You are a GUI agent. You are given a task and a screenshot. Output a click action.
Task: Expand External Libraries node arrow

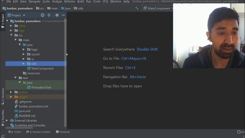tap(7, 120)
